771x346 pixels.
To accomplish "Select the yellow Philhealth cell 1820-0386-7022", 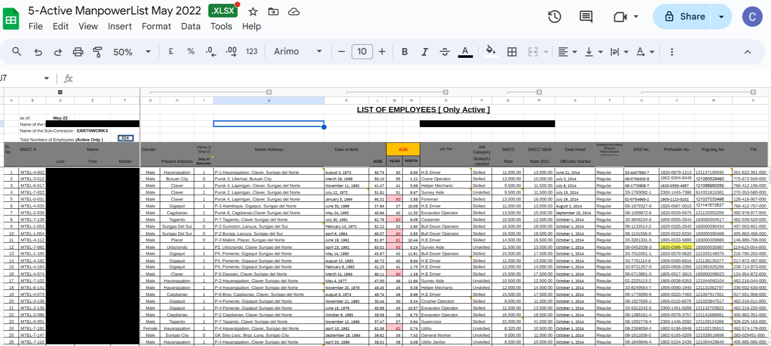I will tap(676, 247).
